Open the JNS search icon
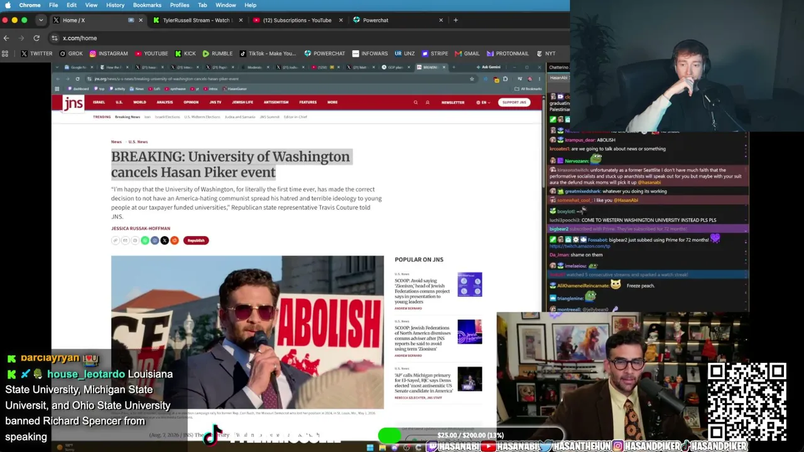 (415, 102)
